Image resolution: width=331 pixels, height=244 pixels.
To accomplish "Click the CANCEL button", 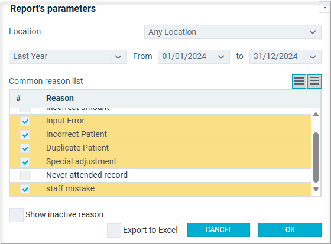I will point(219,230).
